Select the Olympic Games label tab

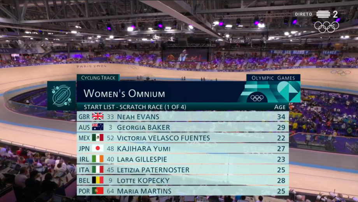273,78
